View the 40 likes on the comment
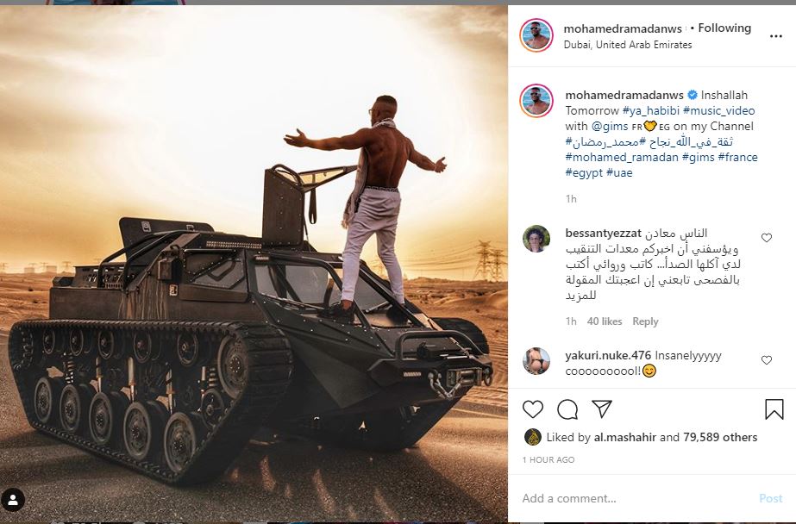The image size is (796, 524). [x=604, y=321]
